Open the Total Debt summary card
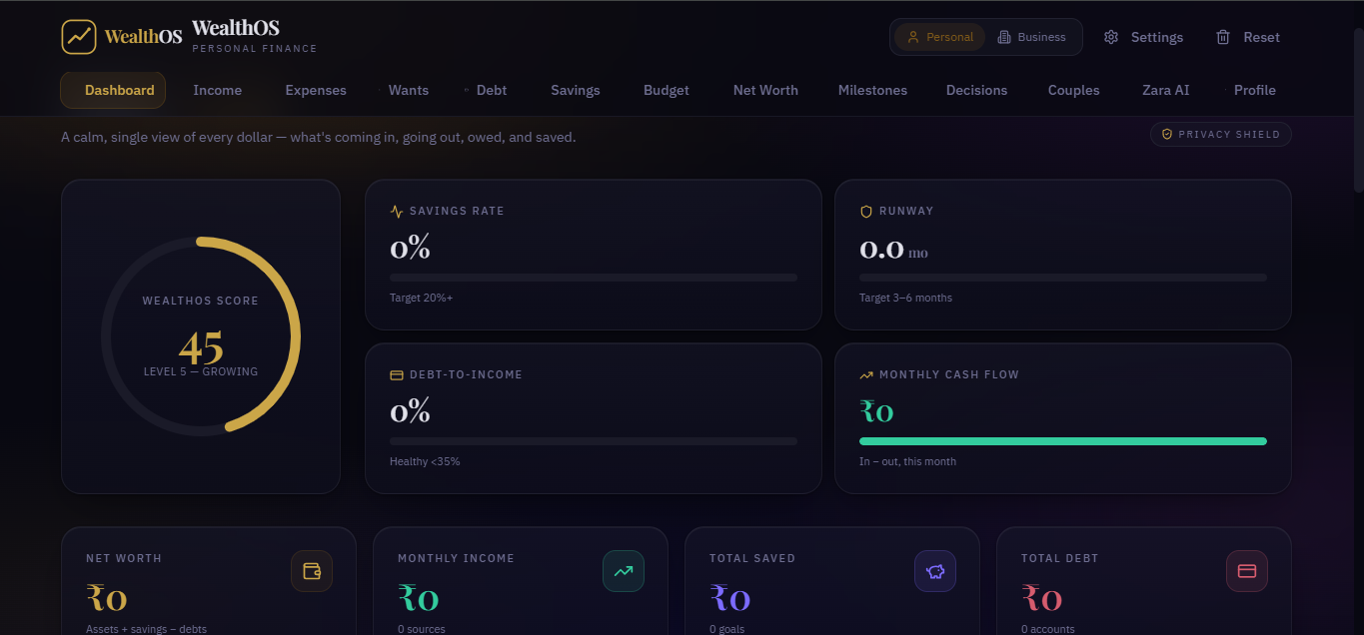The height and width of the screenshot is (635, 1364). point(1144,581)
